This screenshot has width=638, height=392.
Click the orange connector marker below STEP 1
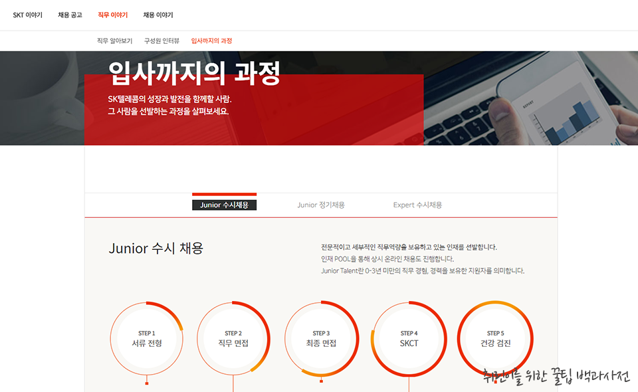click(148, 384)
